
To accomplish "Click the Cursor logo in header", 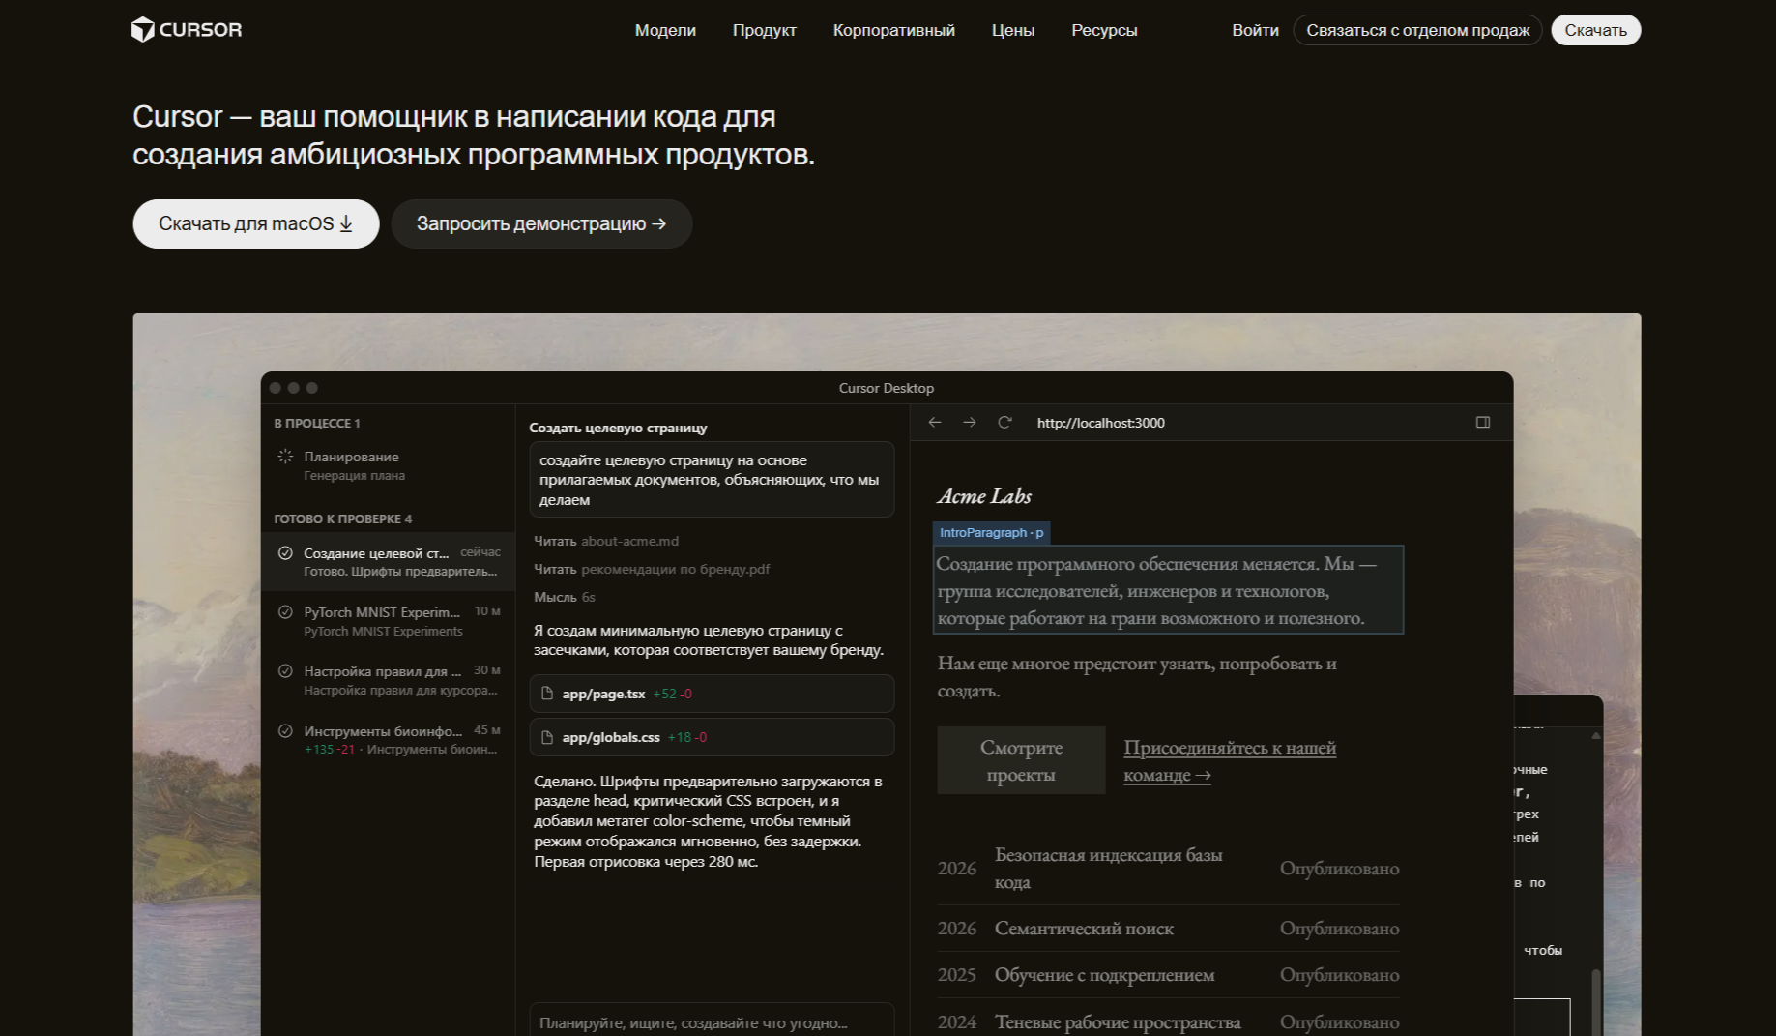I will (187, 30).
